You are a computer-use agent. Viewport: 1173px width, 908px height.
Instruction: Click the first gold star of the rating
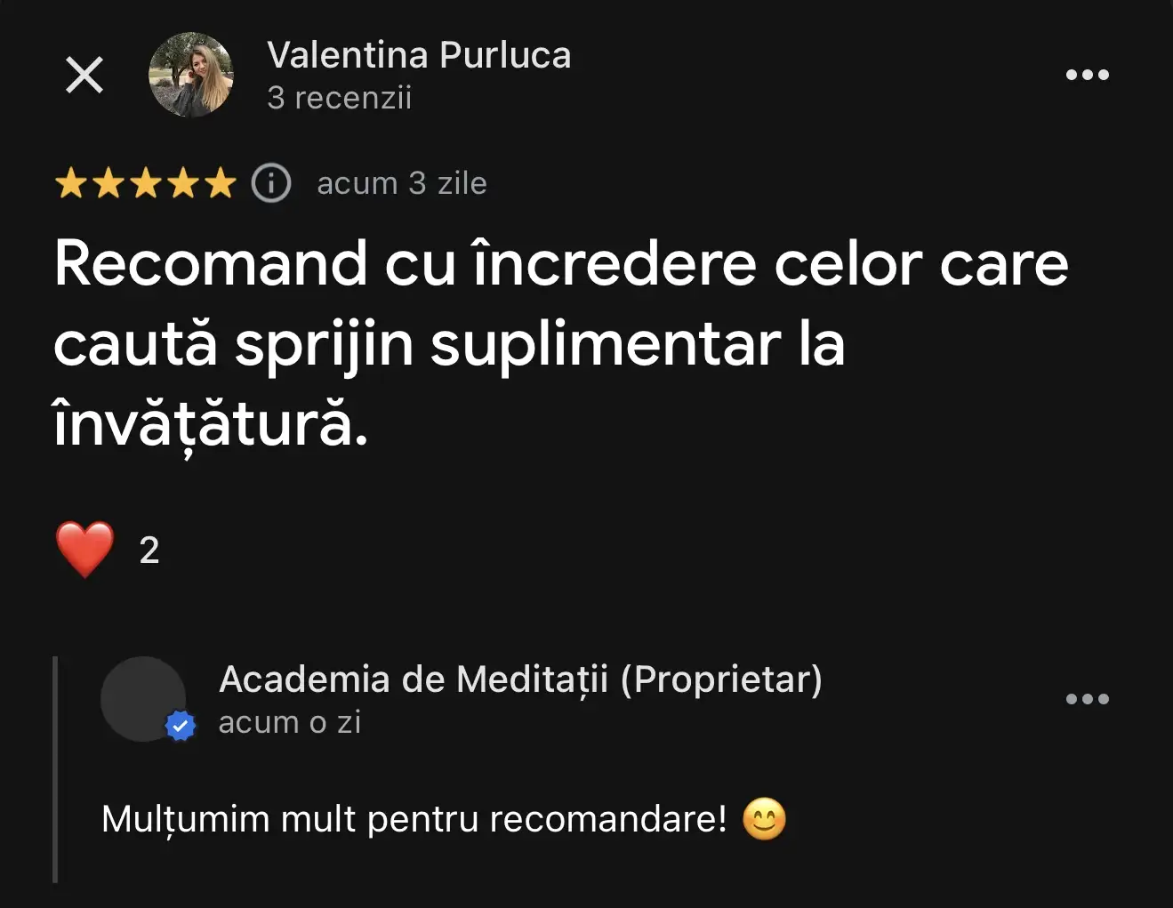70,183
